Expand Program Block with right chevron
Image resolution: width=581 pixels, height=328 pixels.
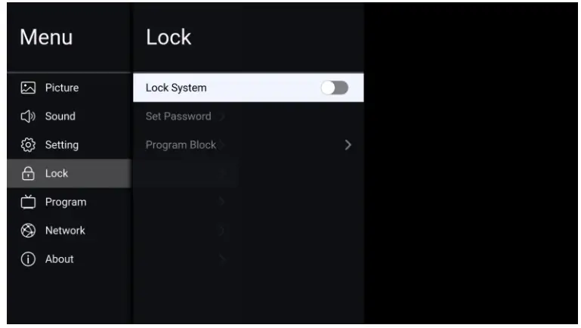point(348,145)
